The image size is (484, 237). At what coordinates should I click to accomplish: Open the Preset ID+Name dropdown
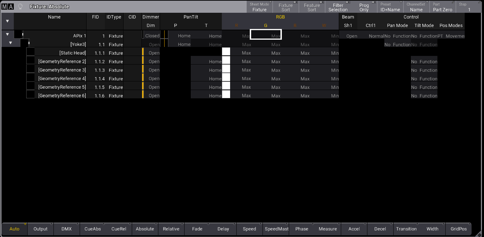pyautogui.click(x=390, y=7)
